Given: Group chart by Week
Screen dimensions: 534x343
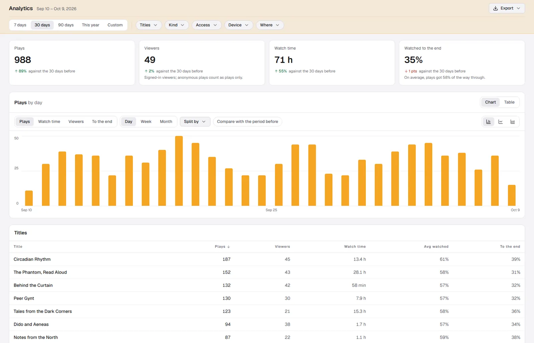Looking at the screenshot, I should point(146,122).
